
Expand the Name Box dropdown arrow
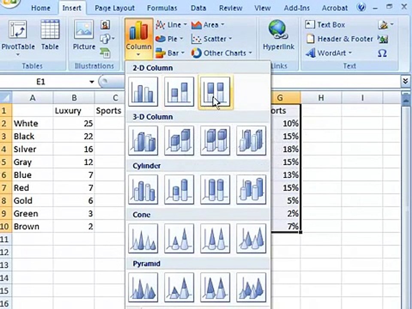click(91, 82)
